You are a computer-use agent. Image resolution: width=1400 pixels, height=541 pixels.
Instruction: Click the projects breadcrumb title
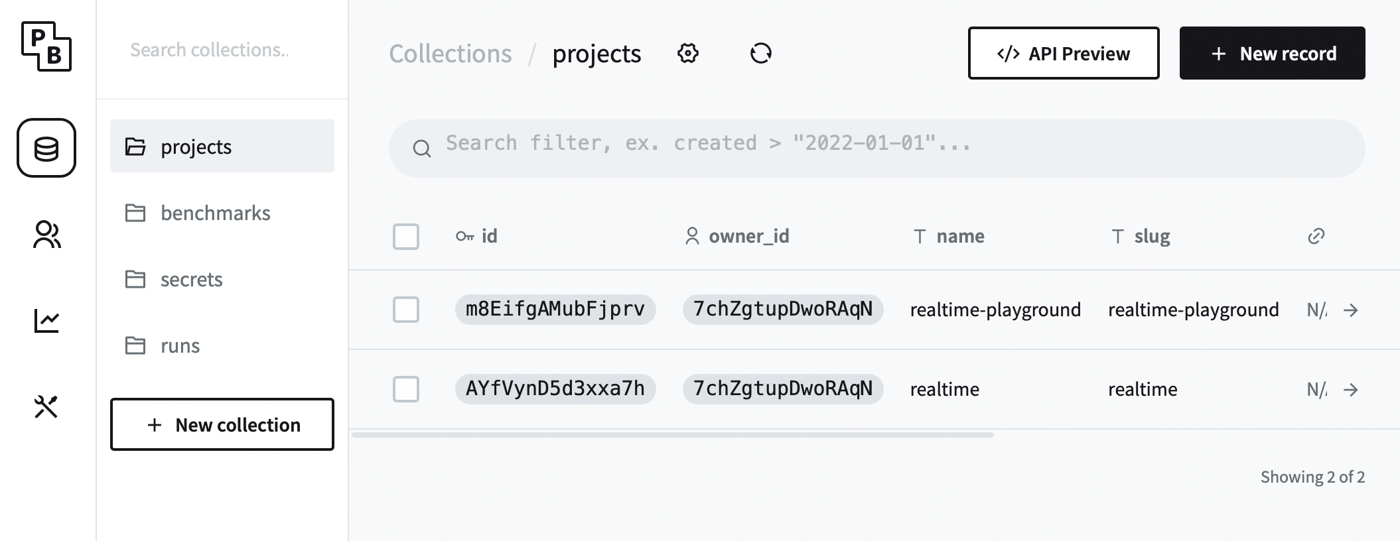pos(596,54)
